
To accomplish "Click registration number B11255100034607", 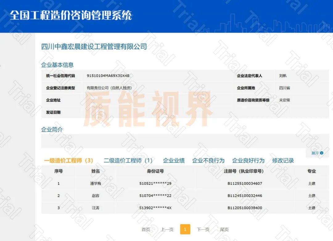I will [x=245, y=184].
